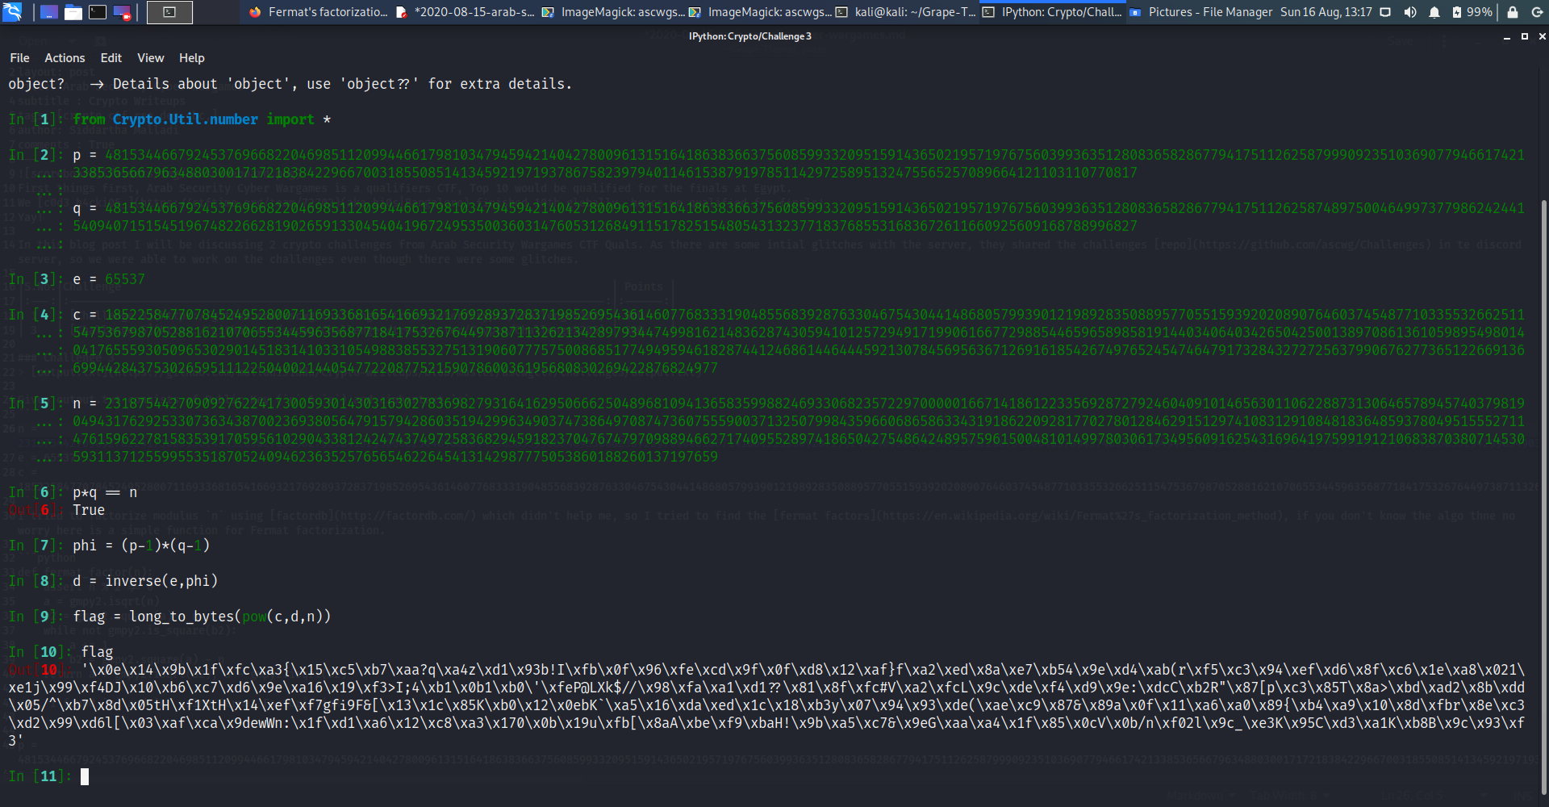This screenshot has width=1549, height=807.
Task: Click the logout session icon
Action: pyautogui.click(x=1537, y=12)
